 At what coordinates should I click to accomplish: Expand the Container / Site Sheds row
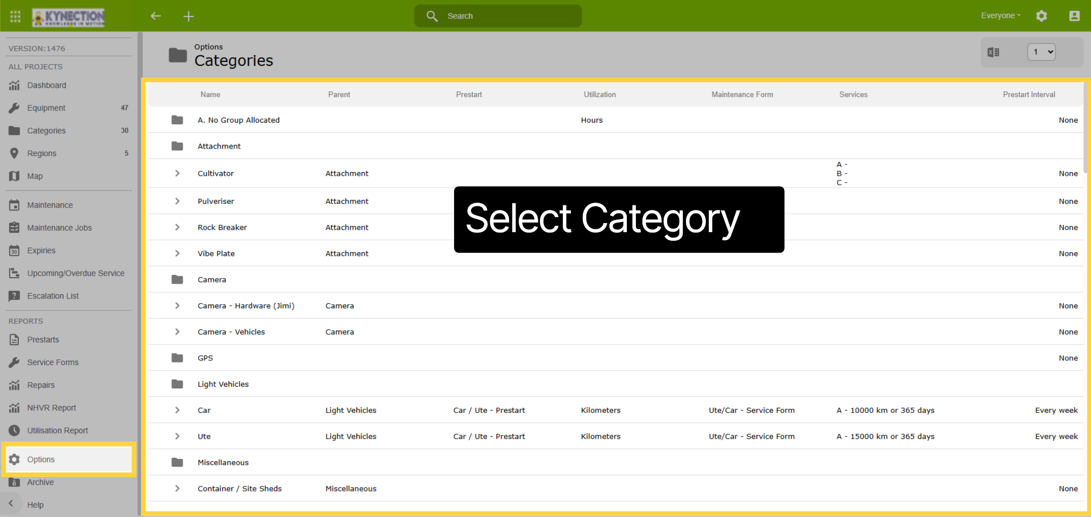[x=177, y=489]
